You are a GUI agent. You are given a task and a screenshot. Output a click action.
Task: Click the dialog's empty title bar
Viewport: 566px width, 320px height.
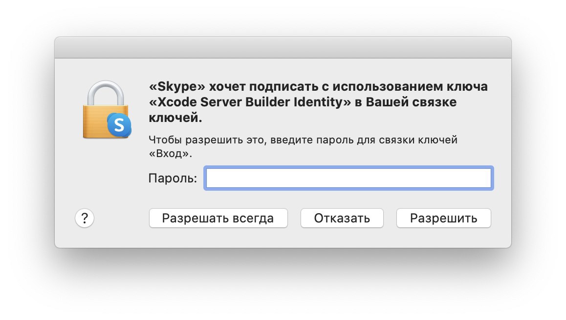[x=283, y=47]
